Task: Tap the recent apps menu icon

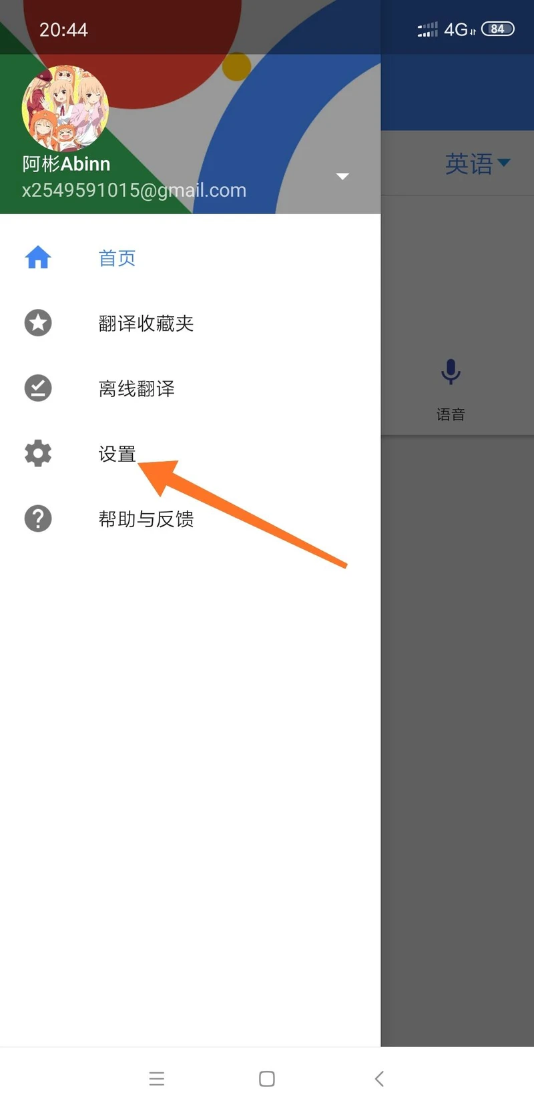Action: point(157,1079)
